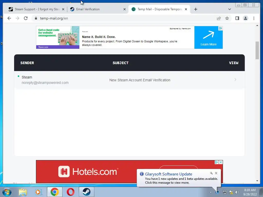Open the Glarysoft Software Update notification

[x=179, y=178]
